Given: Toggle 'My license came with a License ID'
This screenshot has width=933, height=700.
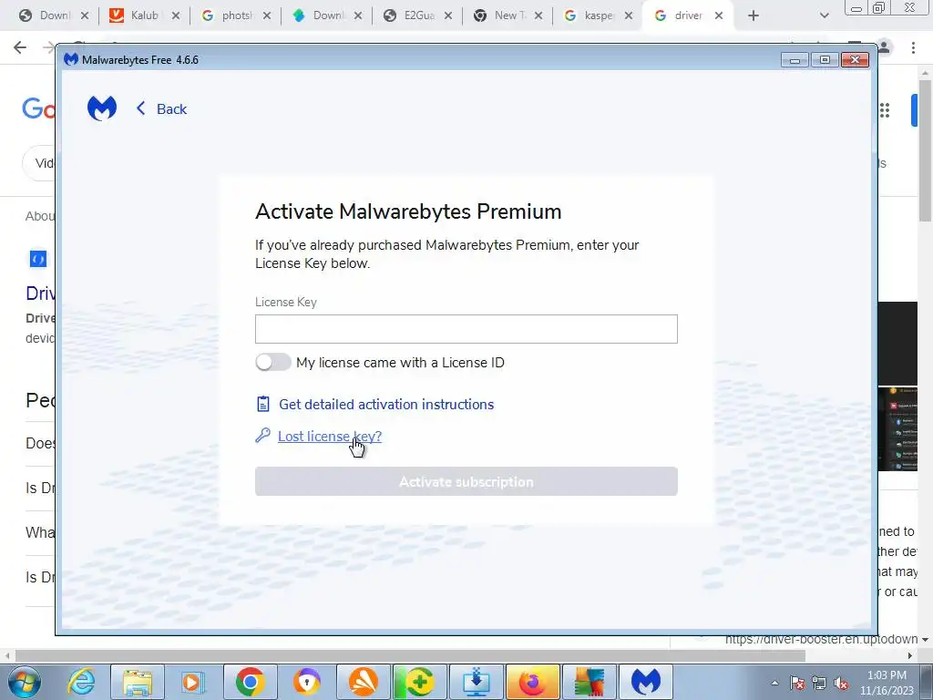Looking at the screenshot, I should click(273, 362).
